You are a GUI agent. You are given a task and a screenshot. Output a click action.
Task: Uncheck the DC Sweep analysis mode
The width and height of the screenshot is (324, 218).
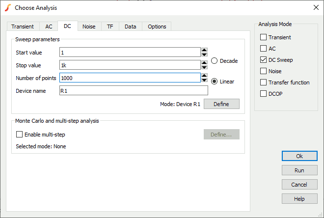pyautogui.click(x=264, y=60)
